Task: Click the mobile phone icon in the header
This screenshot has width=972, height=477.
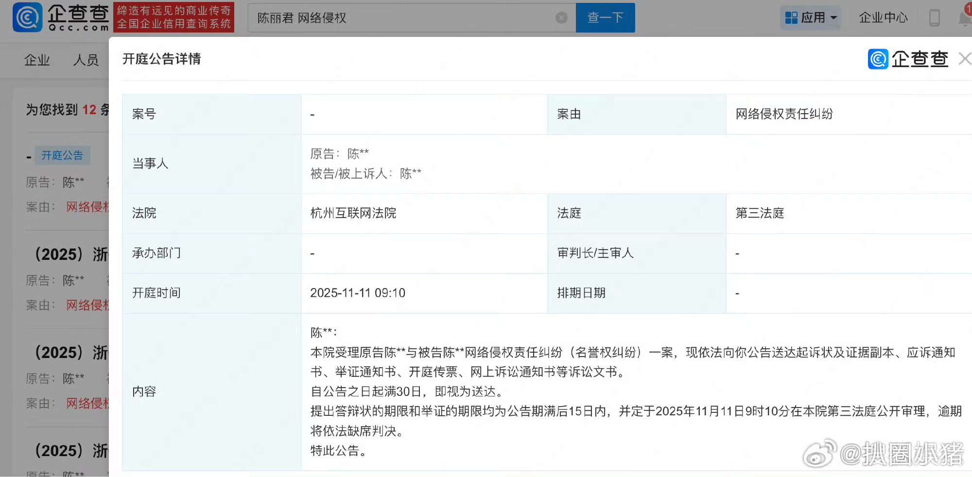Action: (x=934, y=18)
